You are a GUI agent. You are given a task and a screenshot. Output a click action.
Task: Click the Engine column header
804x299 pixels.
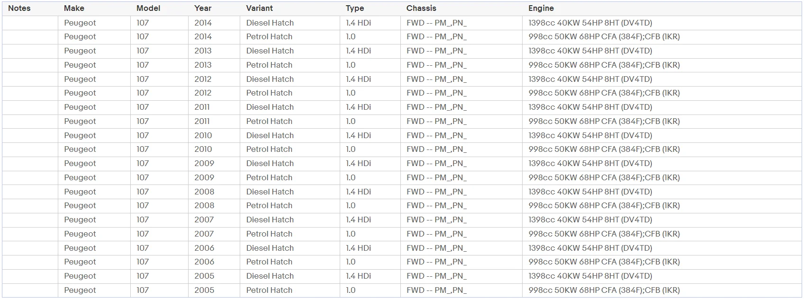click(x=541, y=8)
